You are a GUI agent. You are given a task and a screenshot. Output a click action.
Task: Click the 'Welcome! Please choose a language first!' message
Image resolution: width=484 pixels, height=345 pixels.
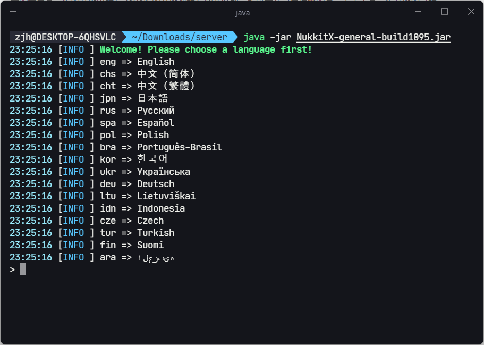[x=206, y=49]
